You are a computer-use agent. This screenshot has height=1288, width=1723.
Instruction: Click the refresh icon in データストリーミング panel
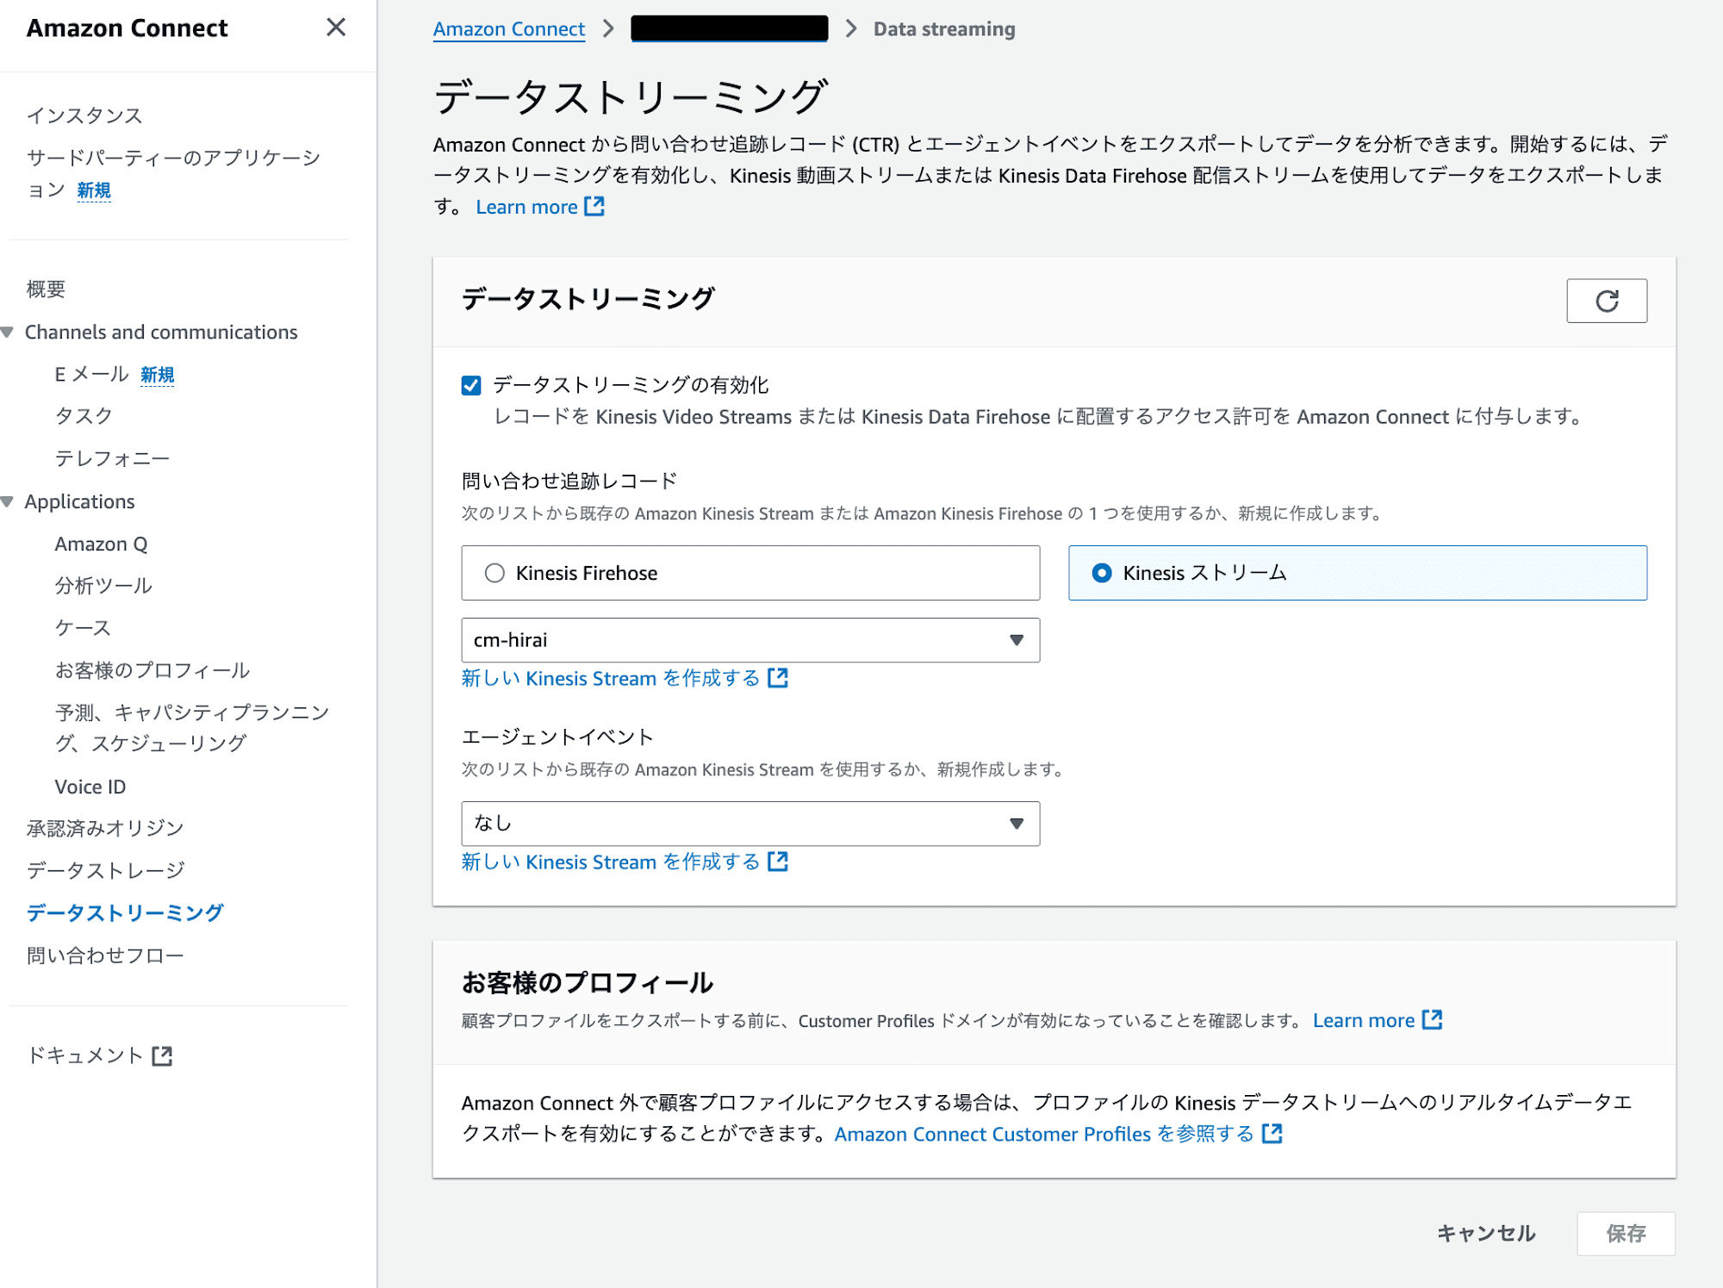coord(1607,301)
